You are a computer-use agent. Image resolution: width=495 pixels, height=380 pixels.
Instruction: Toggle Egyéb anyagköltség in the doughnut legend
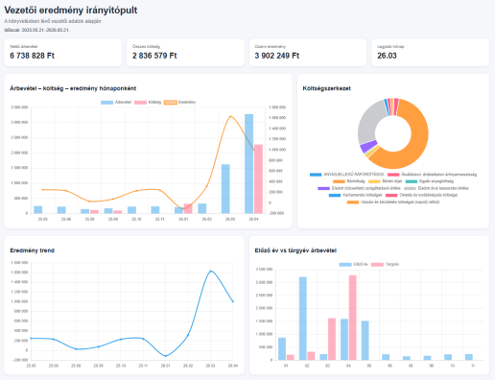point(430,181)
